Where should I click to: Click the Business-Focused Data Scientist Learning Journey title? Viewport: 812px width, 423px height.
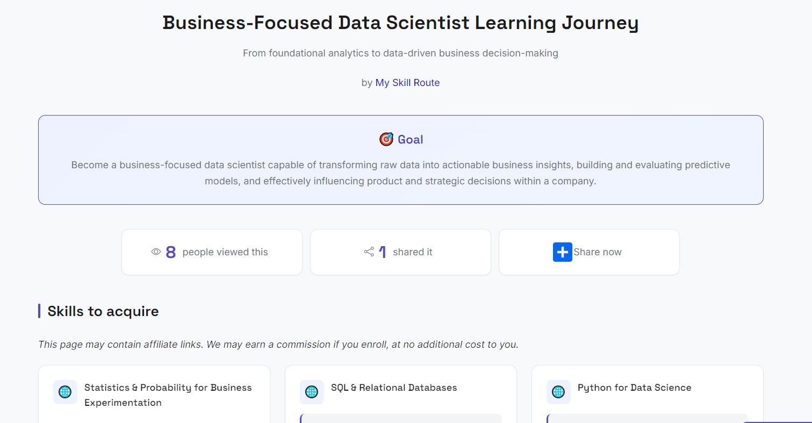click(x=400, y=23)
